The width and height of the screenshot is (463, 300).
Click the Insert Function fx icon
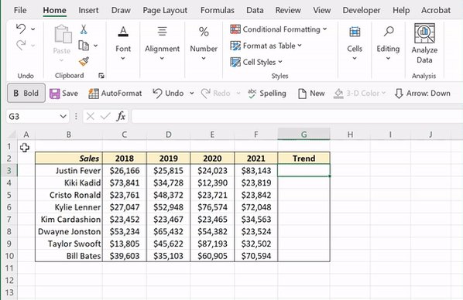tap(121, 117)
